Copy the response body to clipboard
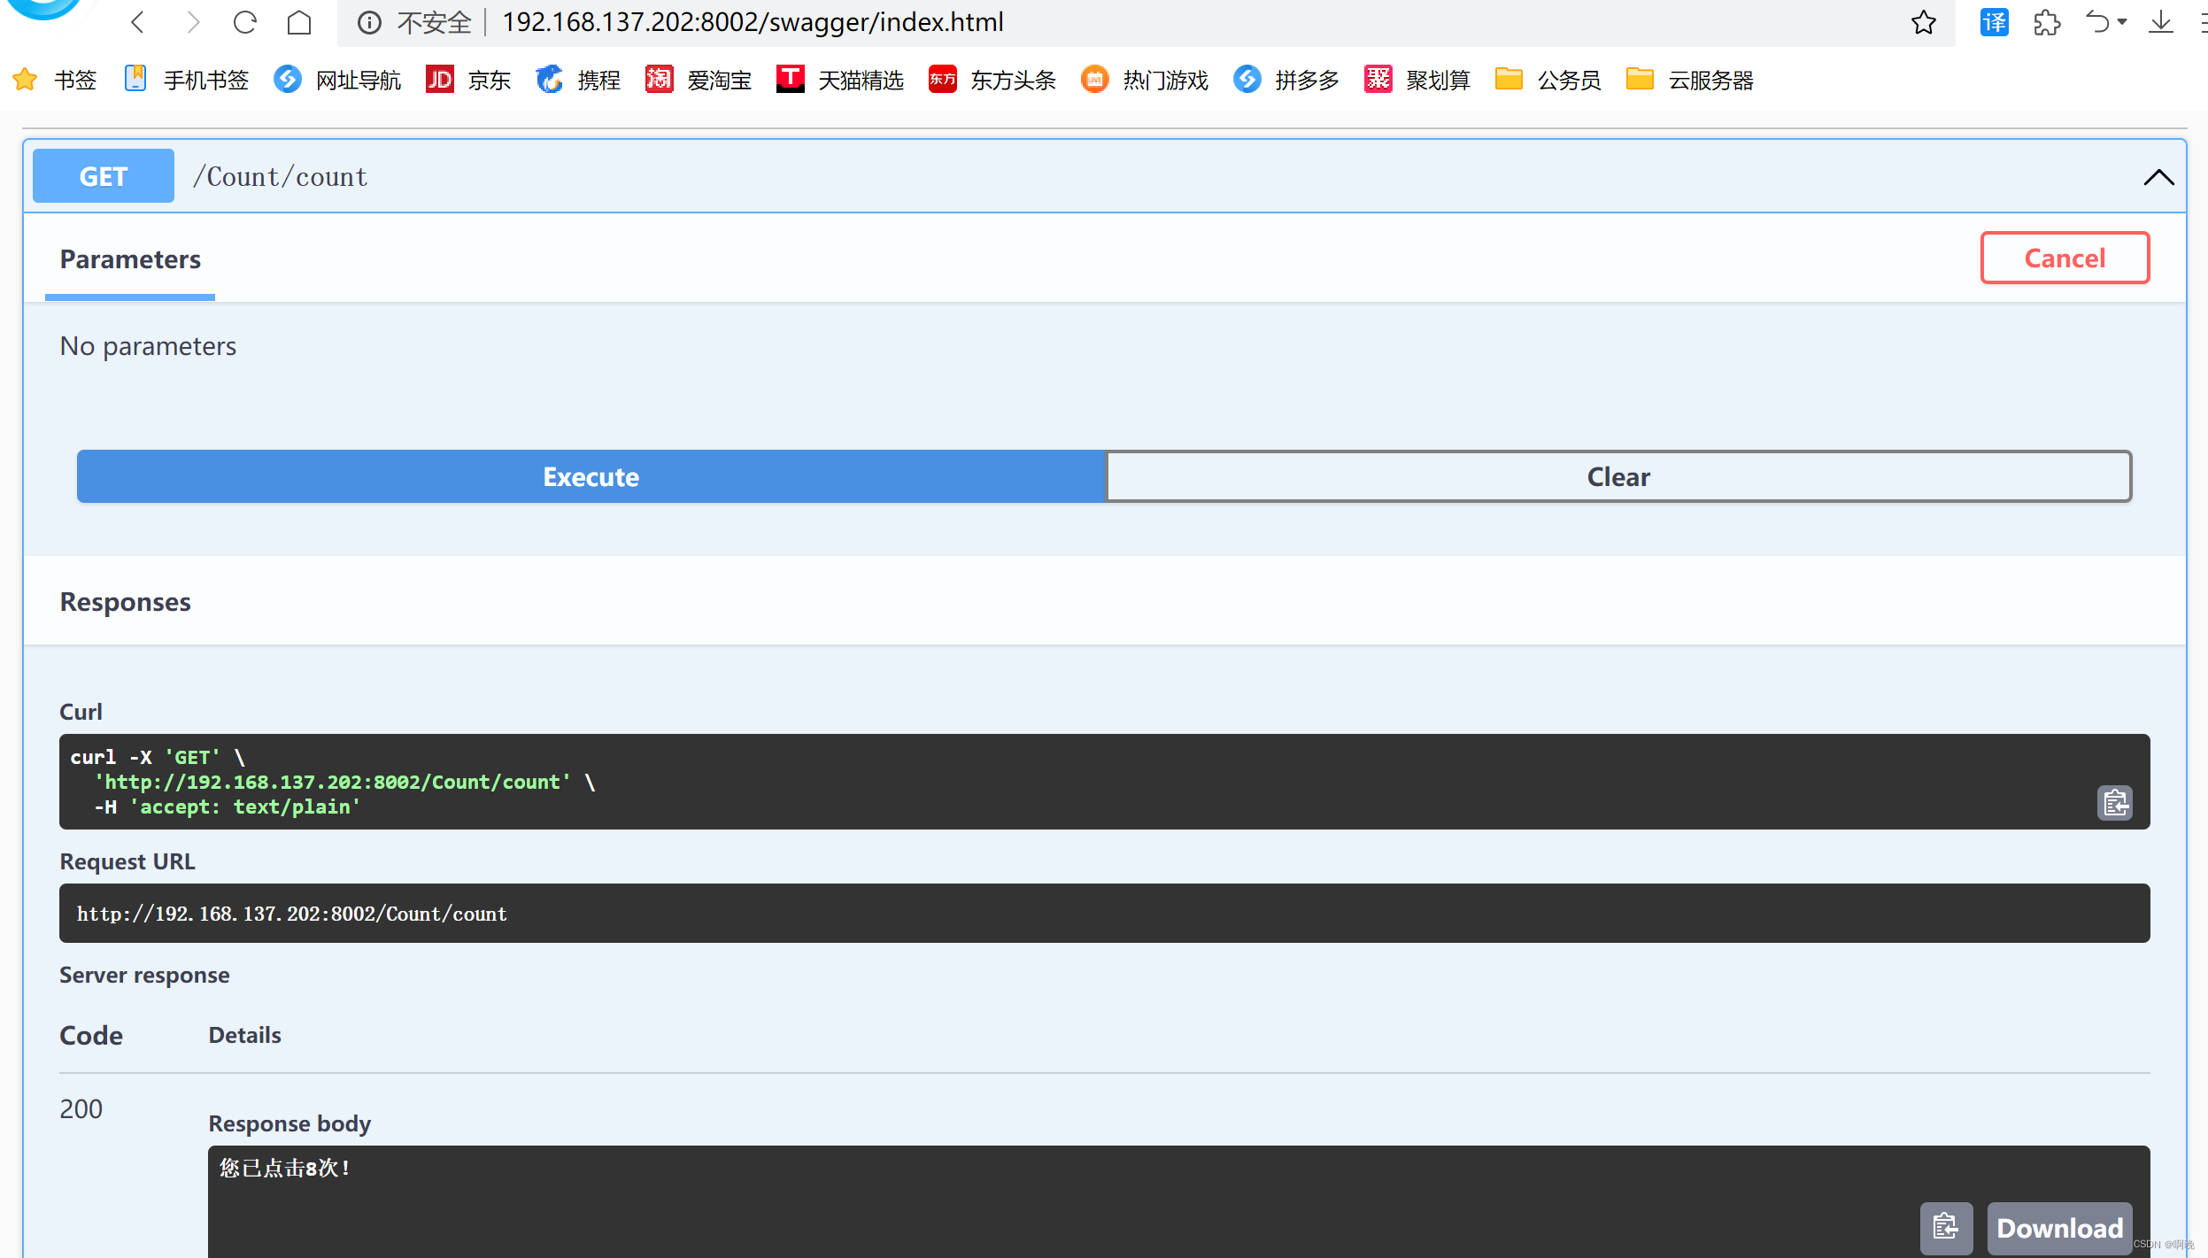The width and height of the screenshot is (2208, 1258). (1946, 1228)
